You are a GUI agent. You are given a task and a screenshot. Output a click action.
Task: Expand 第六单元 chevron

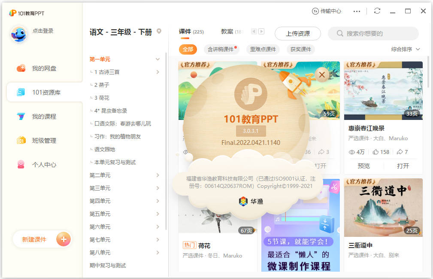pyautogui.click(x=157, y=227)
